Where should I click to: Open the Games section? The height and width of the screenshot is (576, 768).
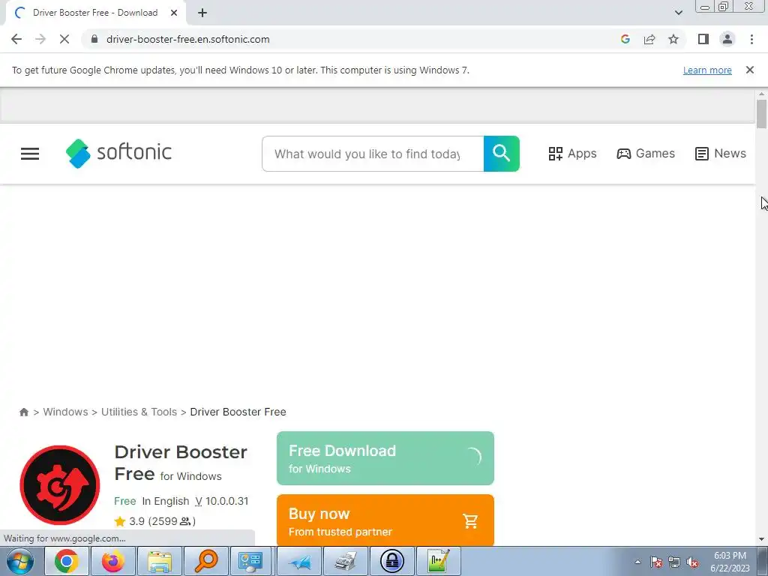646,153
